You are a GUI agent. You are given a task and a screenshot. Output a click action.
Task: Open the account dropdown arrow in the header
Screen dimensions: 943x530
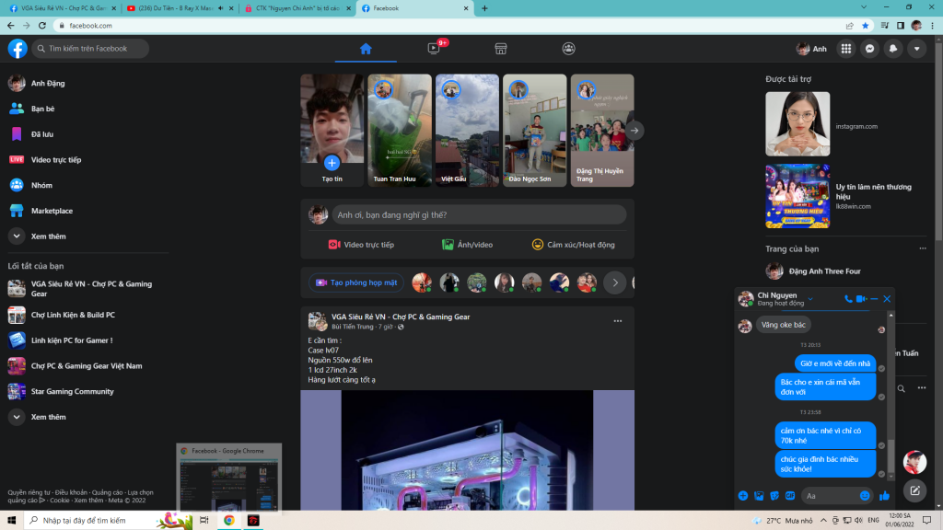915,49
